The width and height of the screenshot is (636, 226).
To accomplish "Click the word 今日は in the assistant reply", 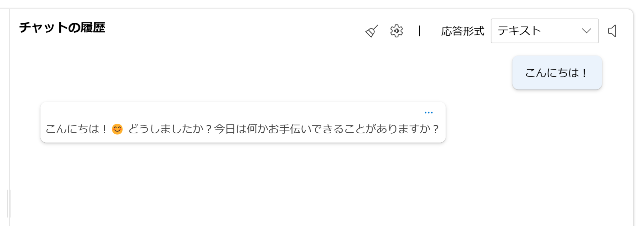I will [x=230, y=129].
